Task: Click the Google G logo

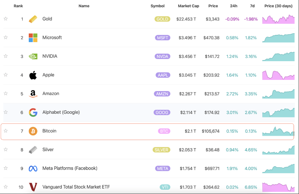Action: click(x=33, y=112)
